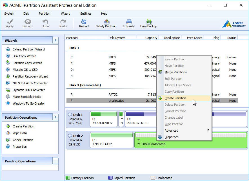The image size is (249, 181).
Task: Launch Partition Recovery Wizard
Action: point(30,76)
